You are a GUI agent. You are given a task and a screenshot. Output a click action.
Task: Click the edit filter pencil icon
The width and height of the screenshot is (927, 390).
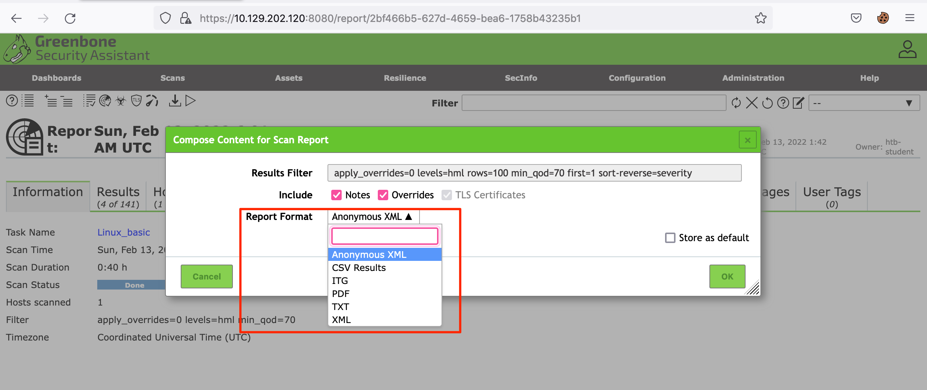click(798, 103)
